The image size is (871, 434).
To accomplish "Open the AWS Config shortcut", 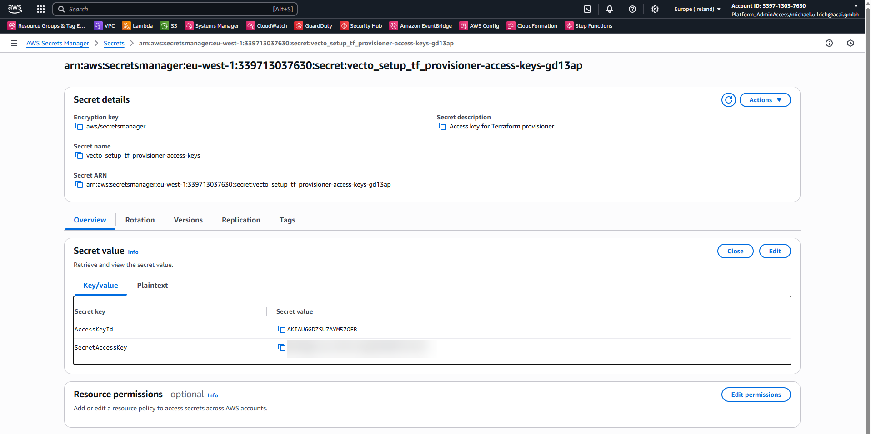I will click(x=480, y=26).
